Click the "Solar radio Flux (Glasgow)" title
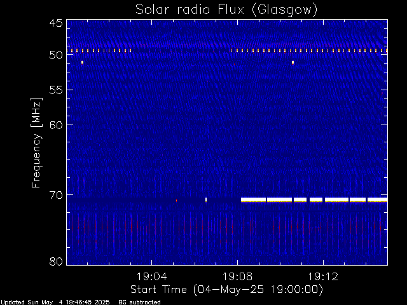The width and height of the screenshot is (407, 305). (x=226, y=10)
